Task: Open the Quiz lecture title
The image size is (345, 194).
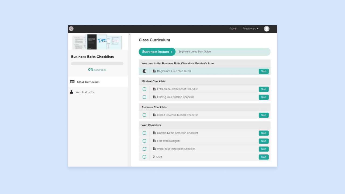Action: pyautogui.click(x=159, y=157)
